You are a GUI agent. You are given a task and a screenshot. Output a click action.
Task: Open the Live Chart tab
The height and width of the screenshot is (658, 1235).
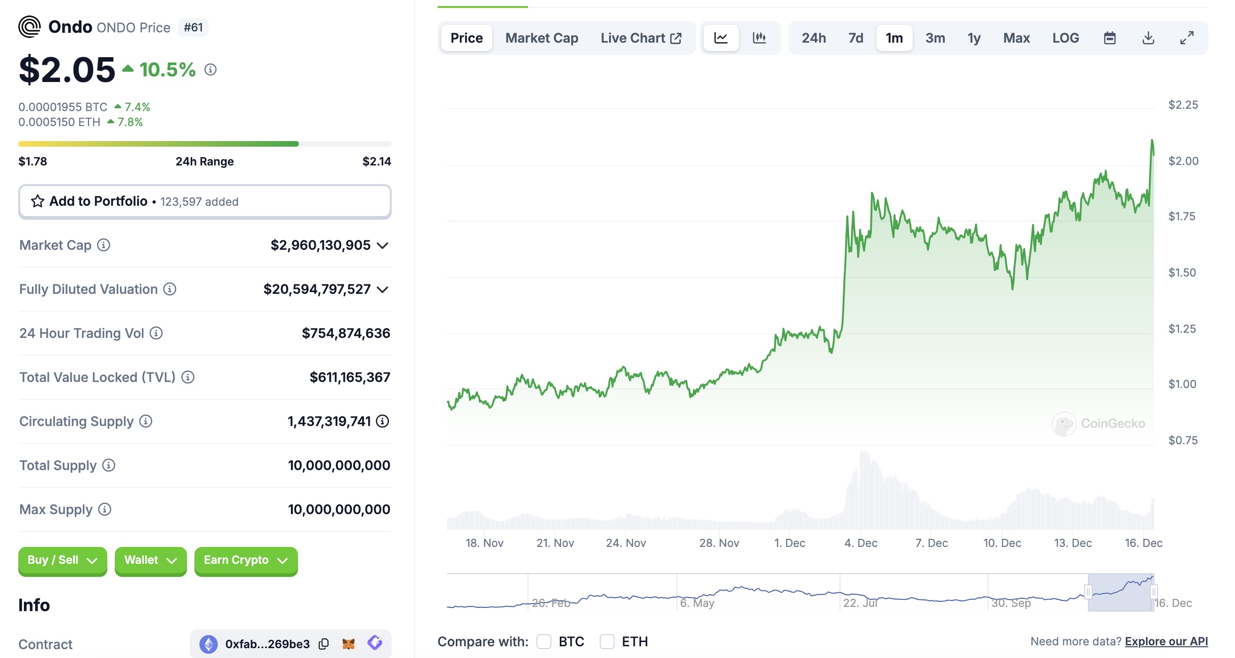(641, 38)
